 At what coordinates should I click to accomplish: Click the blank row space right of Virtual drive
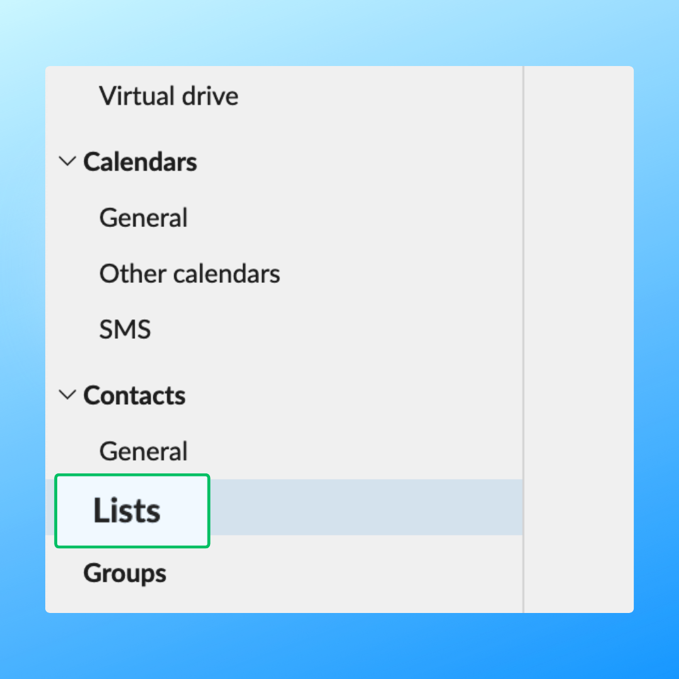[377, 96]
